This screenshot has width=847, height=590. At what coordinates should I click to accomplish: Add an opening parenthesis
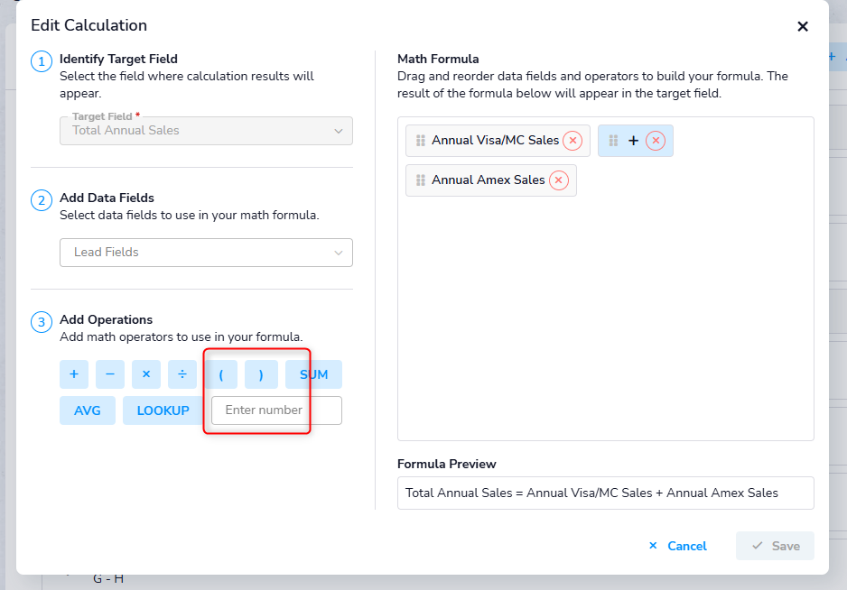click(x=221, y=374)
